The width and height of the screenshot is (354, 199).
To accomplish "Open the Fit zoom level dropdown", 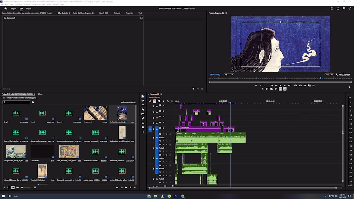I will click(x=229, y=75).
